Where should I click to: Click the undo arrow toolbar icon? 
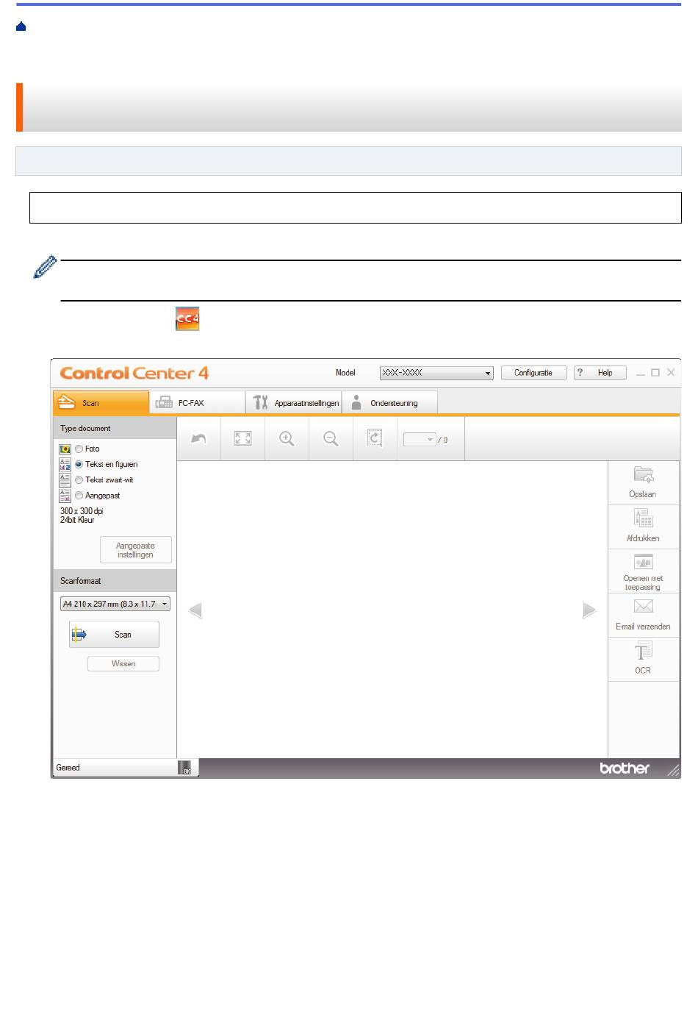click(198, 439)
